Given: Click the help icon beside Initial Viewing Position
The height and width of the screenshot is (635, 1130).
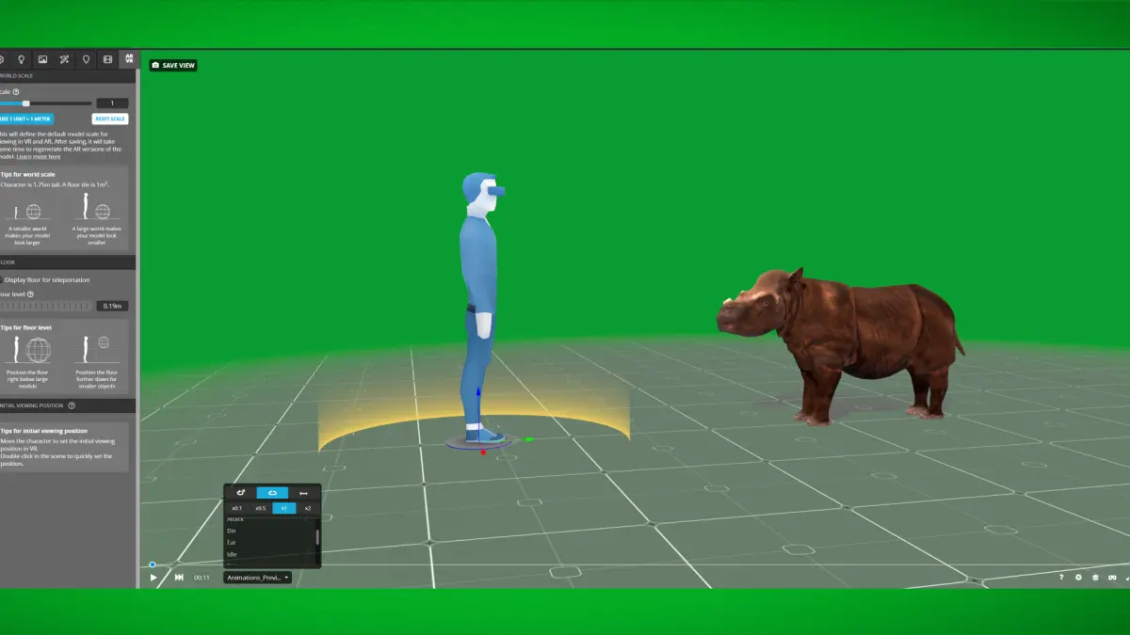Looking at the screenshot, I should [72, 405].
